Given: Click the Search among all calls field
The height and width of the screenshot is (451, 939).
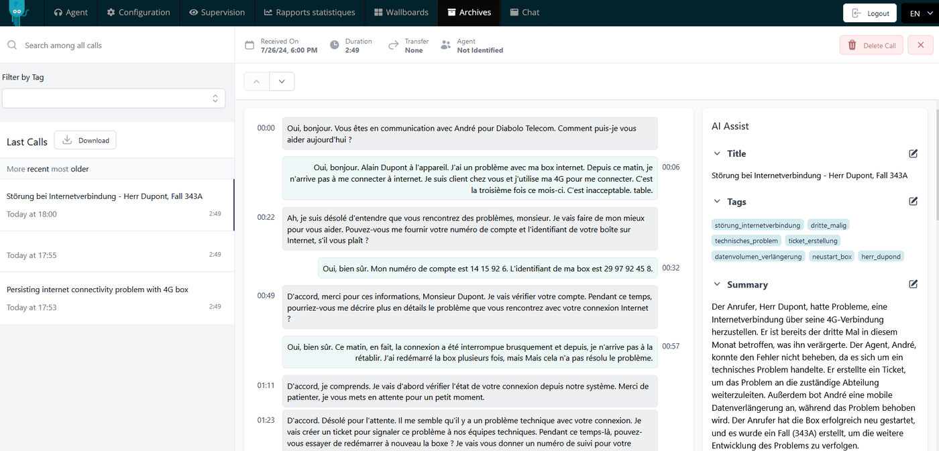Looking at the screenshot, I should 121,46.
